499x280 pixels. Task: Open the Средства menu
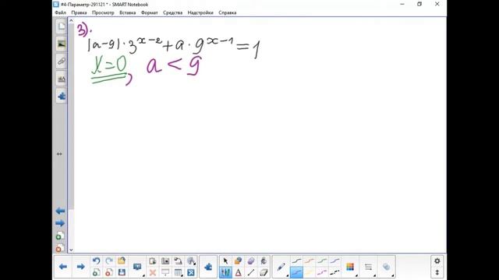pos(172,12)
